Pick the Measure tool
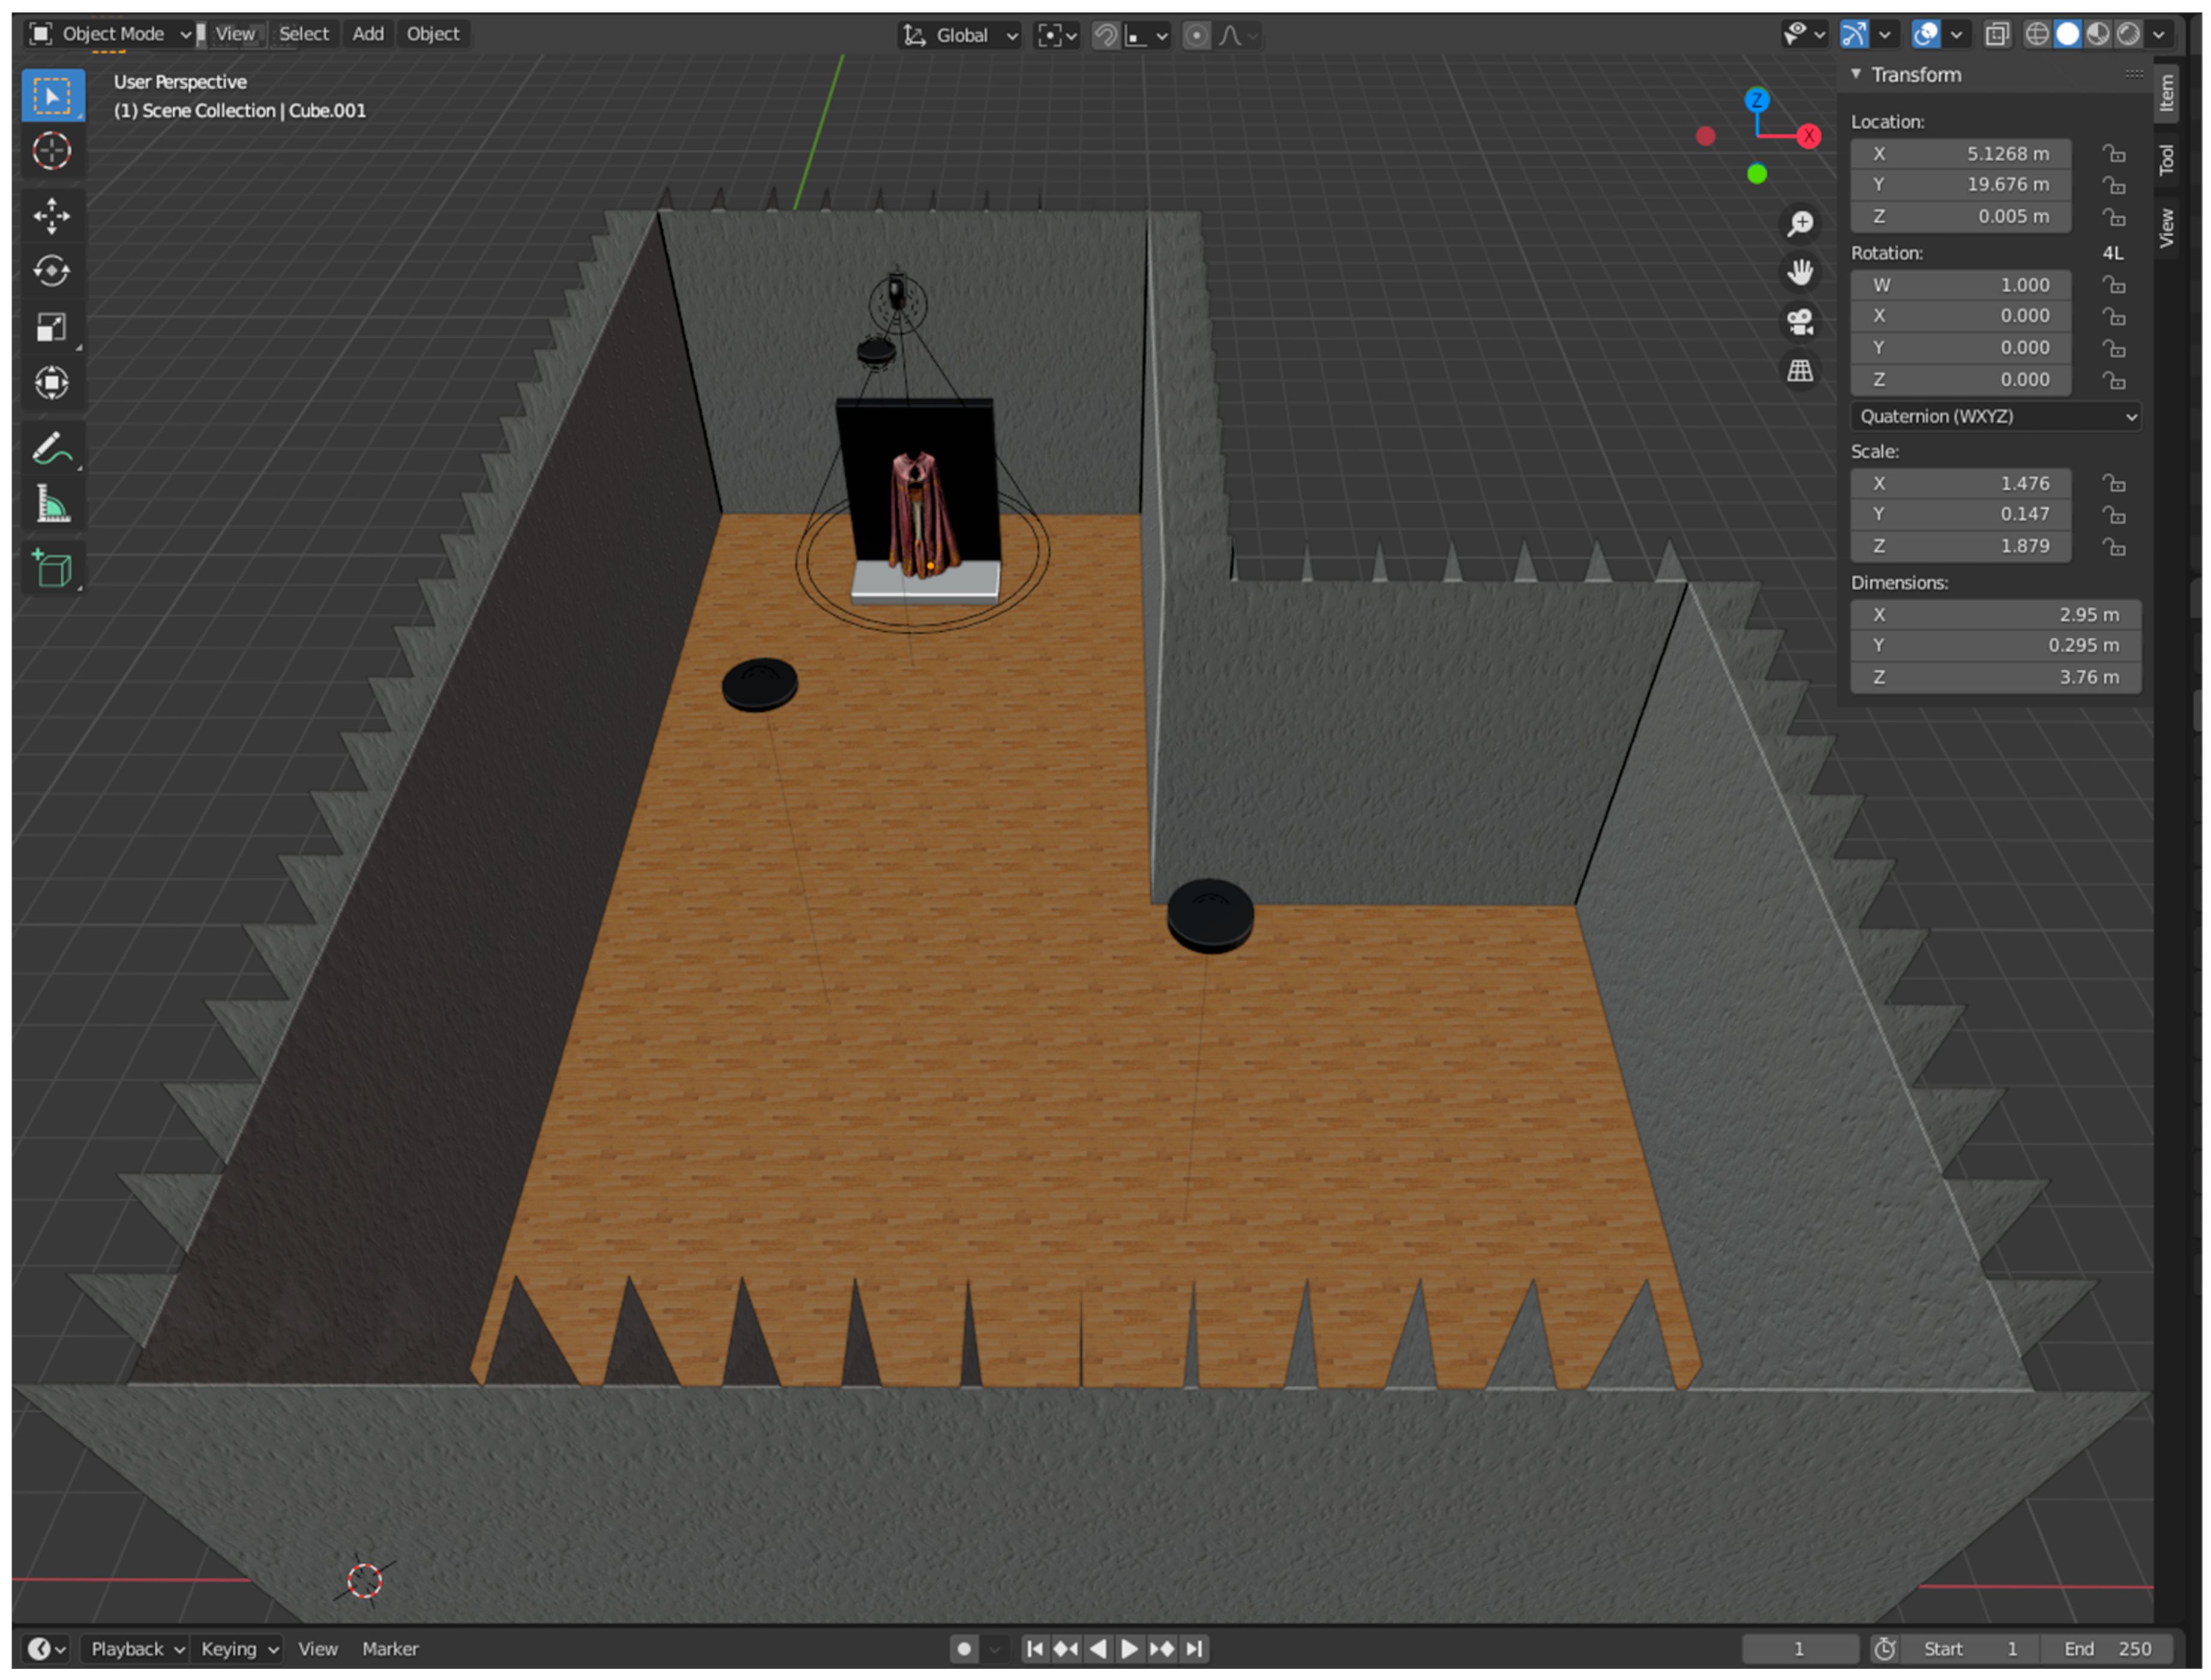Image resolution: width=2211 pixels, height=1680 pixels. coord(51,505)
